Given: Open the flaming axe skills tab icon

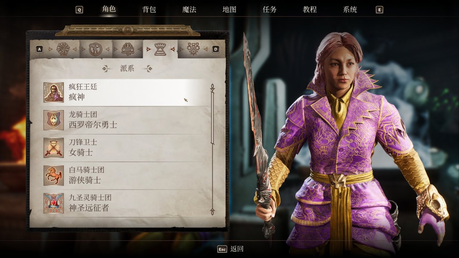Looking at the screenshot, I should [x=128, y=49].
